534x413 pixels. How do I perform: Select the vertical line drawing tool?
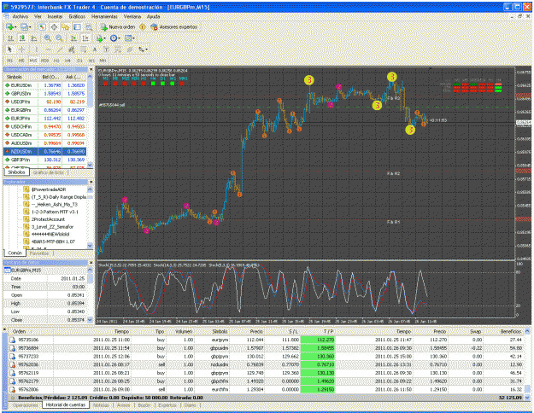(x=37, y=49)
